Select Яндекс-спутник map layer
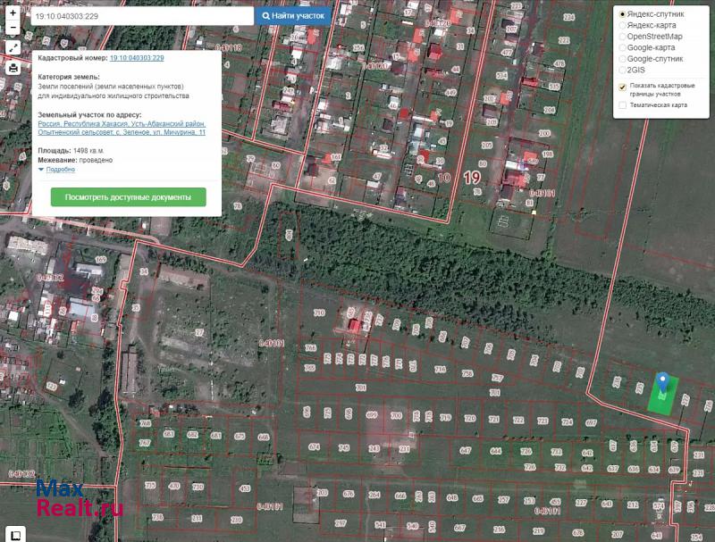The image size is (715, 542). [x=623, y=15]
